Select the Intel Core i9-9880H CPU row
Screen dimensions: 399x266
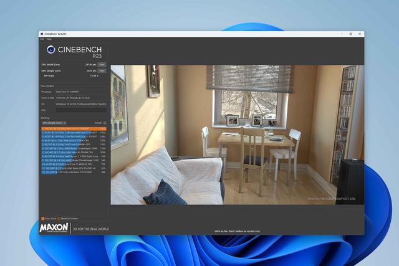pos(74,145)
